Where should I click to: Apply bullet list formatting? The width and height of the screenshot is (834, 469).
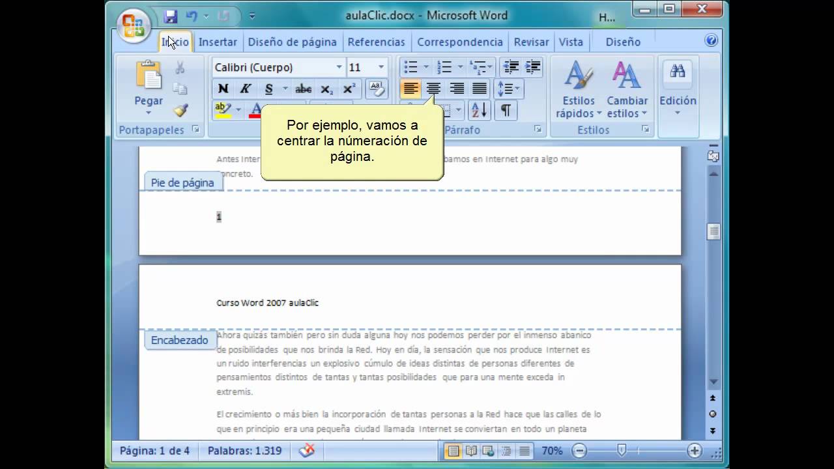click(410, 66)
